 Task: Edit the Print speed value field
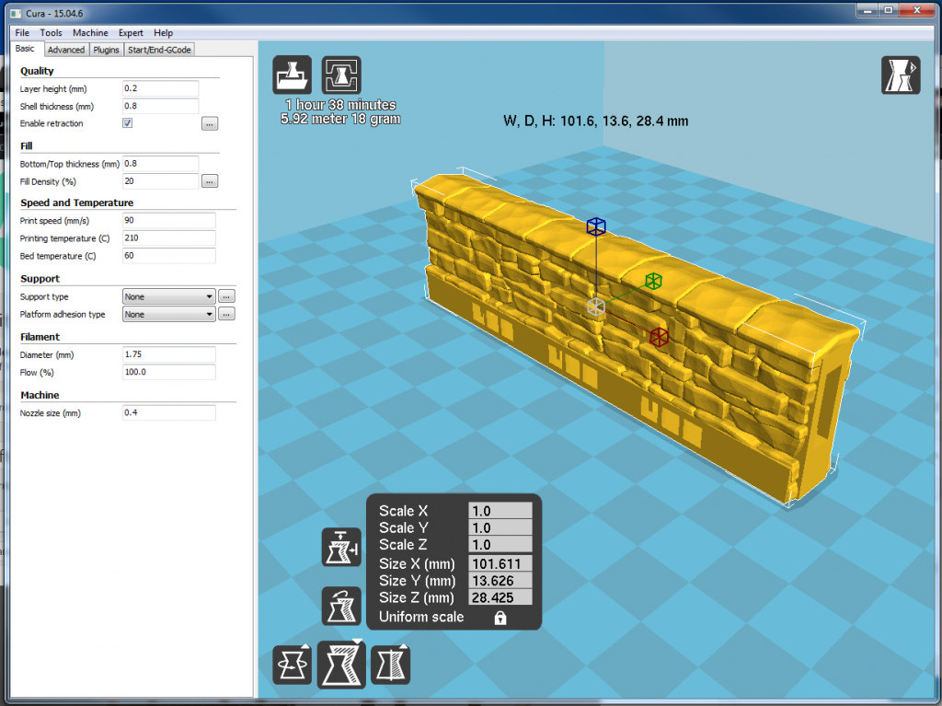coord(168,220)
